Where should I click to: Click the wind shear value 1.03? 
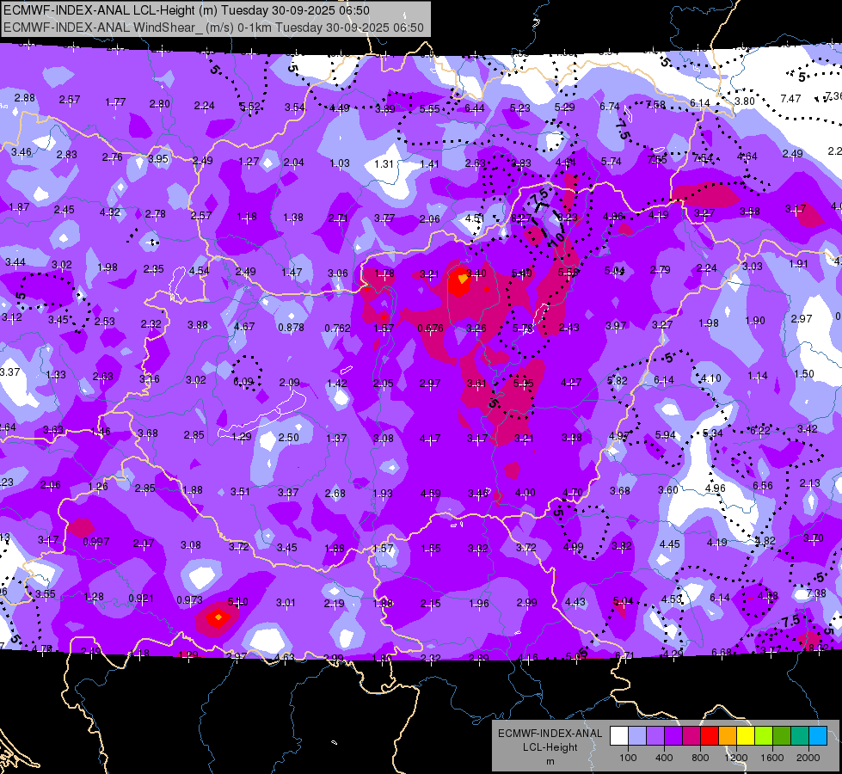[340, 163]
